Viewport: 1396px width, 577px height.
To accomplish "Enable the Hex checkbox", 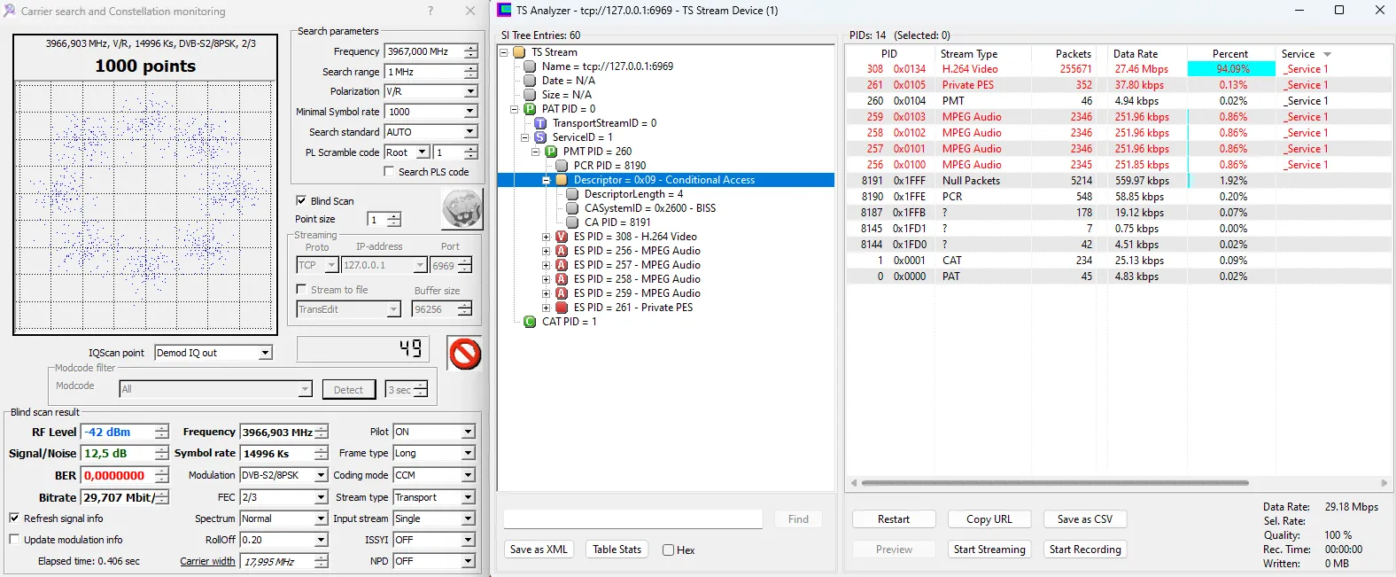I will (668, 550).
